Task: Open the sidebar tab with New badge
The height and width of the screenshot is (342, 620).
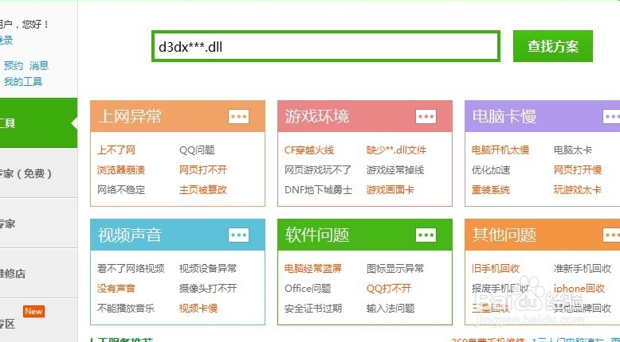Action: (38, 320)
